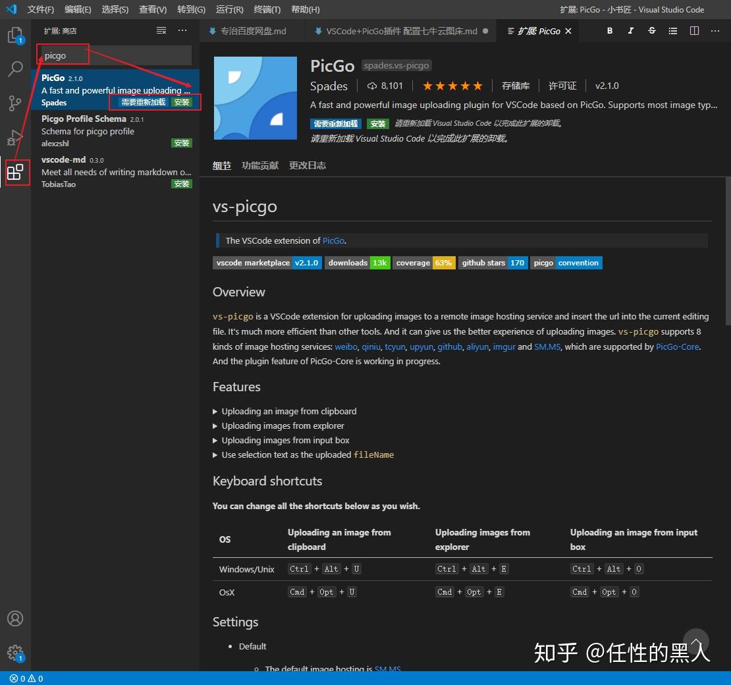The width and height of the screenshot is (731, 685).
Task: Open the 帮助(H) menu
Action: point(306,9)
